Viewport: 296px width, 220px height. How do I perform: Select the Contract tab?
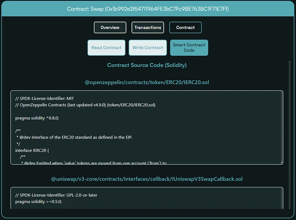point(185,27)
